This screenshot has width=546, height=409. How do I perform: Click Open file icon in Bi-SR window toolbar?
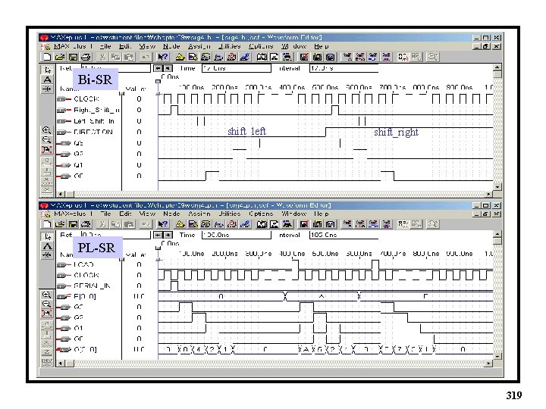click(60, 57)
